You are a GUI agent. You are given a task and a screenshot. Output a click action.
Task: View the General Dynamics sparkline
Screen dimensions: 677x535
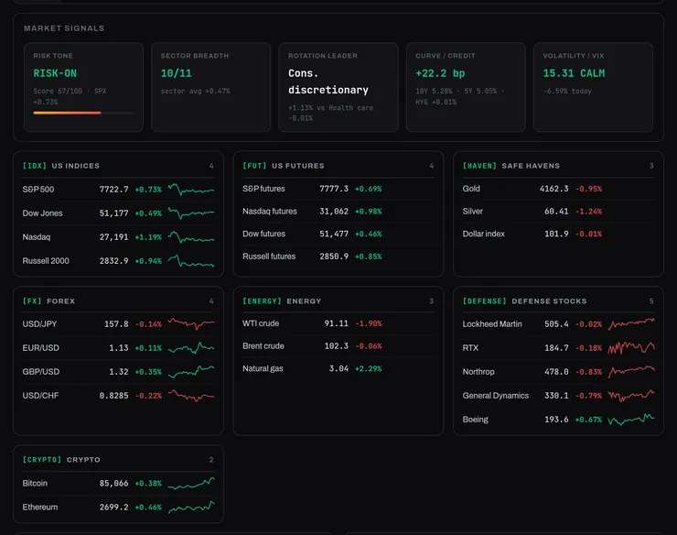tap(631, 396)
